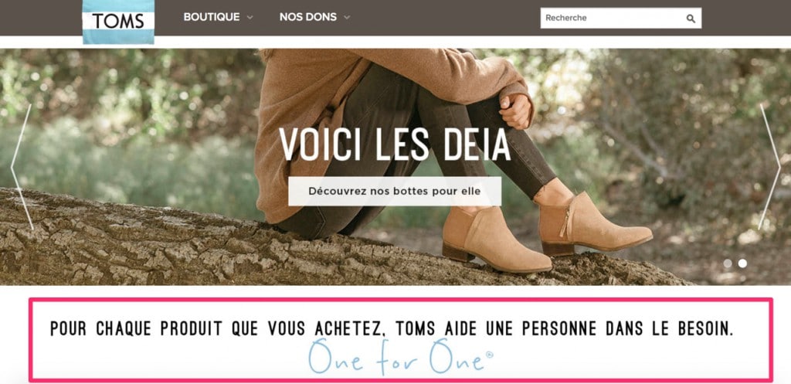Expand the chevron next to BOUTIQUE
The height and width of the screenshot is (384, 791).
tap(250, 18)
